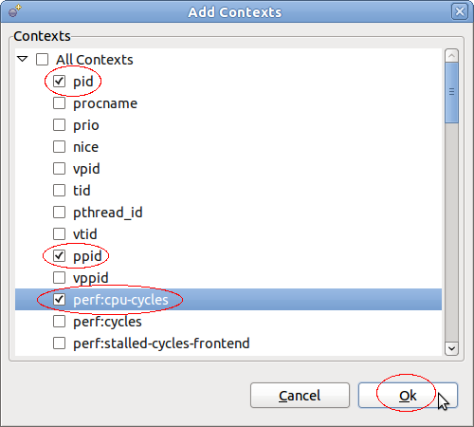
Task: Uncheck the pid context
Action: [x=59, y=82]
